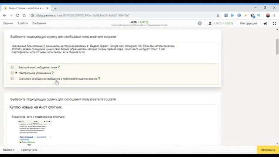The image size is (279, 157).
Task: Open the 'Сообщения' menu item
Action: (x=39, y=23)
